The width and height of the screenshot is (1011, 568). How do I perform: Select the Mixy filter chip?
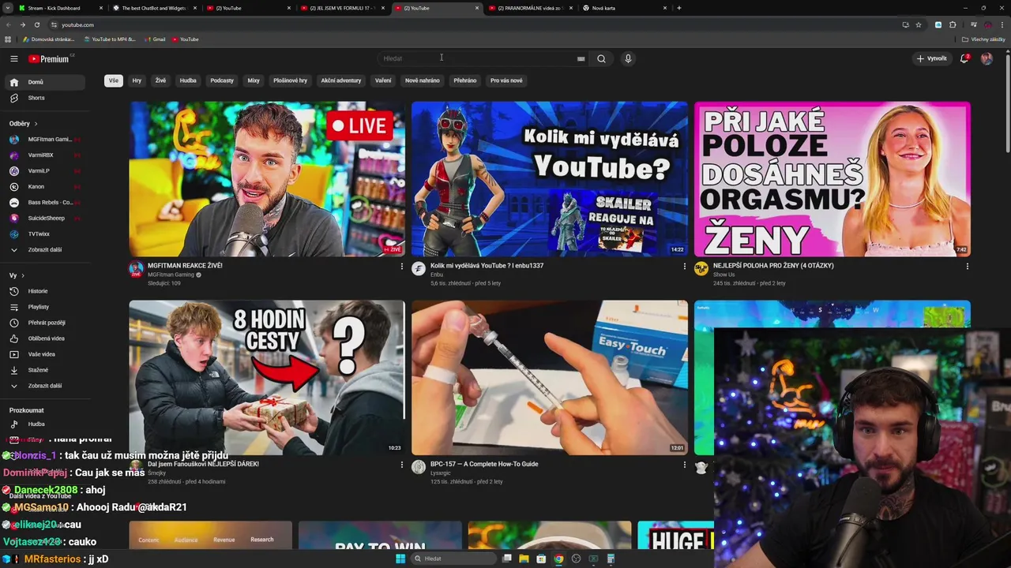254,80
